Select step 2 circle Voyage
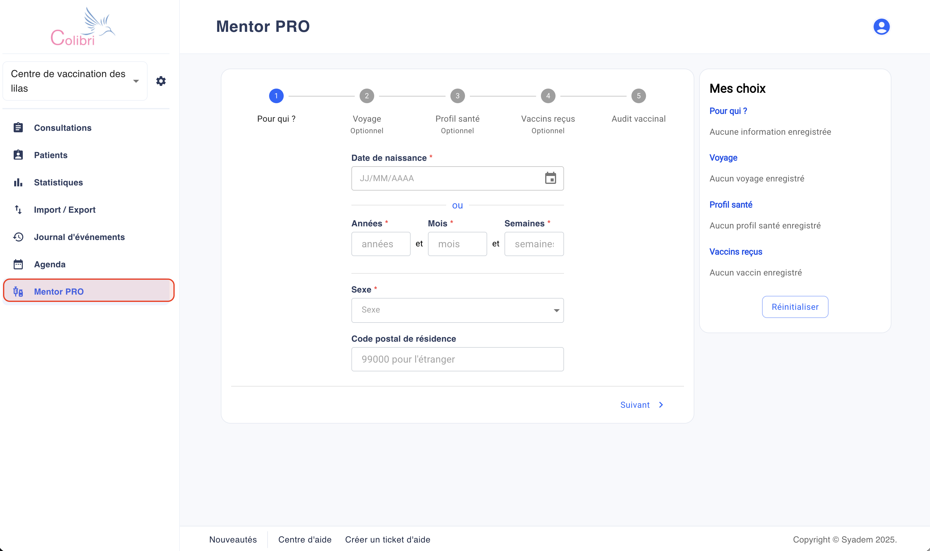The width and height of the screenshot is (930, 551). tap(367, 96)
